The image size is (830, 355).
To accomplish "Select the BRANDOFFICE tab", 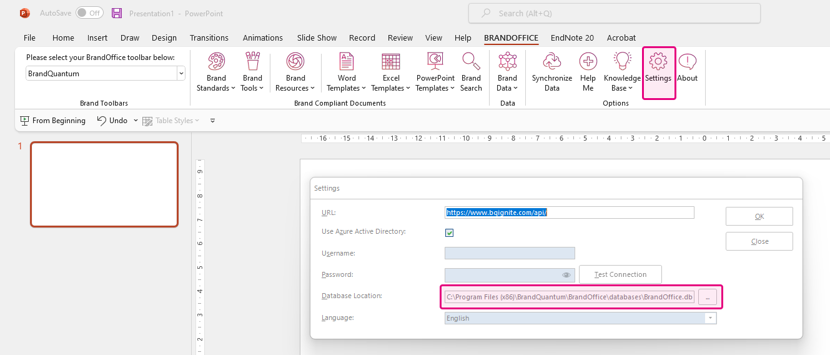I will [511, 37].
